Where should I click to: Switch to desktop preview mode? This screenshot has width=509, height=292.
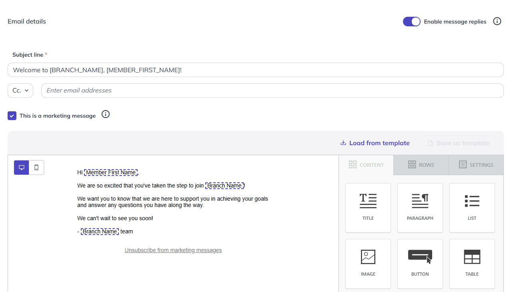pyautogui.click(x=22, y=168)
